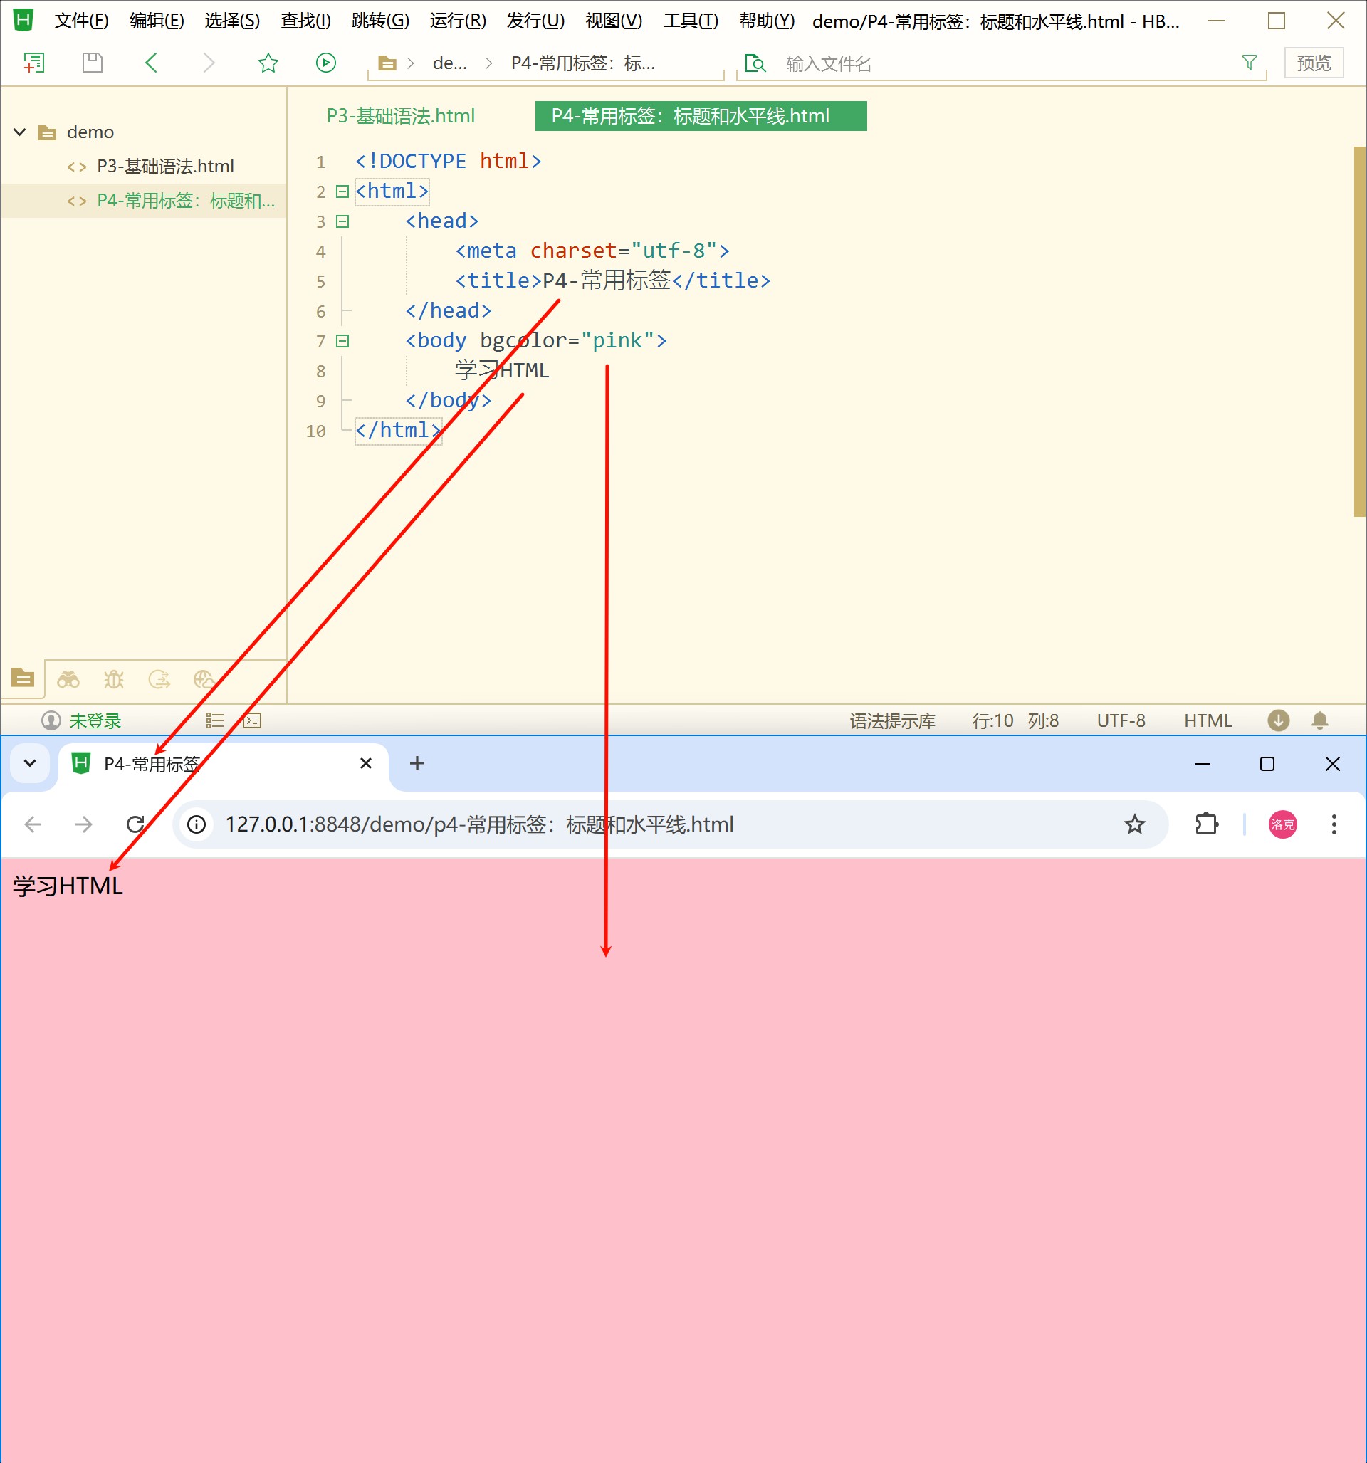Click the download update arrow icon
Screen dimensions: 1367x1463
[1278, 720]
